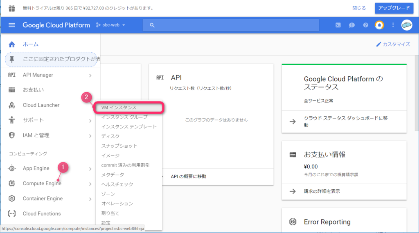Click the gift icon in trial banner
The image size is (419, 233).
[x=12, y=8]
